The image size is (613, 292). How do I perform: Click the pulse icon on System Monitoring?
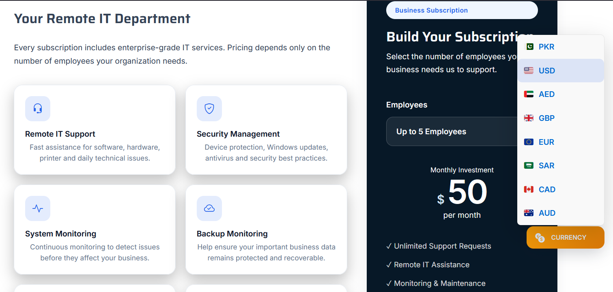[x=38, y=208]
